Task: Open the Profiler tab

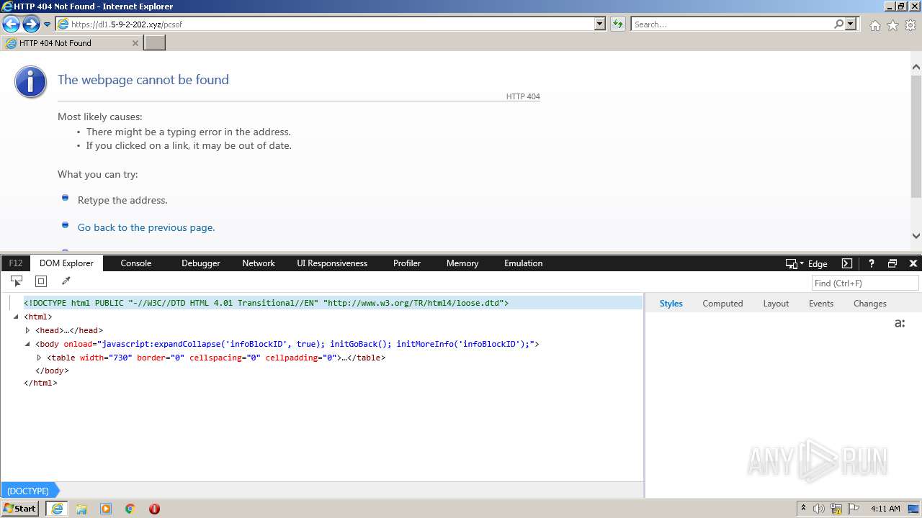Action: coord(407,263)
